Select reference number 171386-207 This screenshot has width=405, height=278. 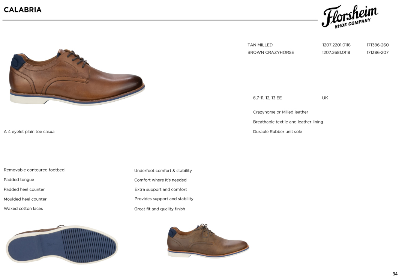(378, 53)
